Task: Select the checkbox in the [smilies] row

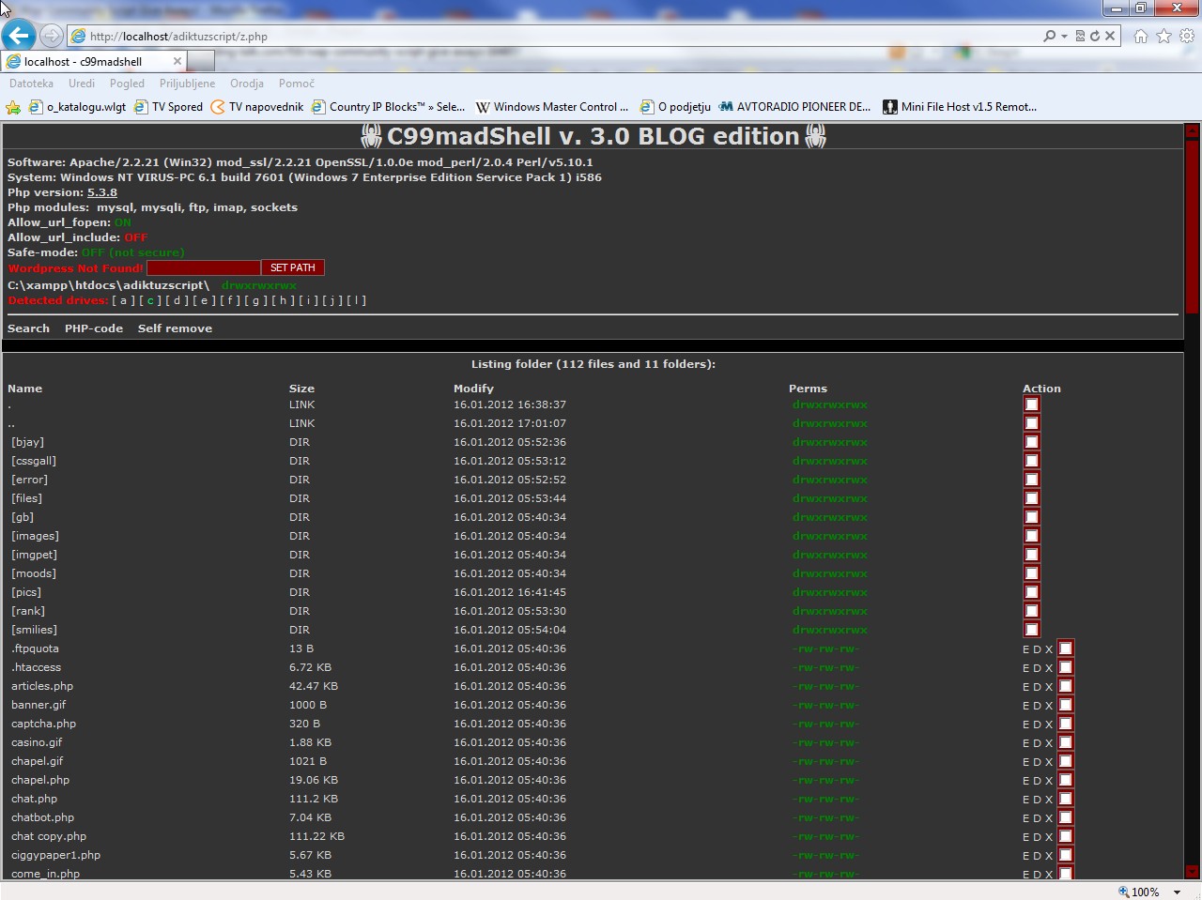Action: point(1031,630)
